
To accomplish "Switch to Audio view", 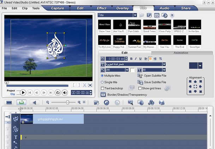I will (x=34, y=102).
